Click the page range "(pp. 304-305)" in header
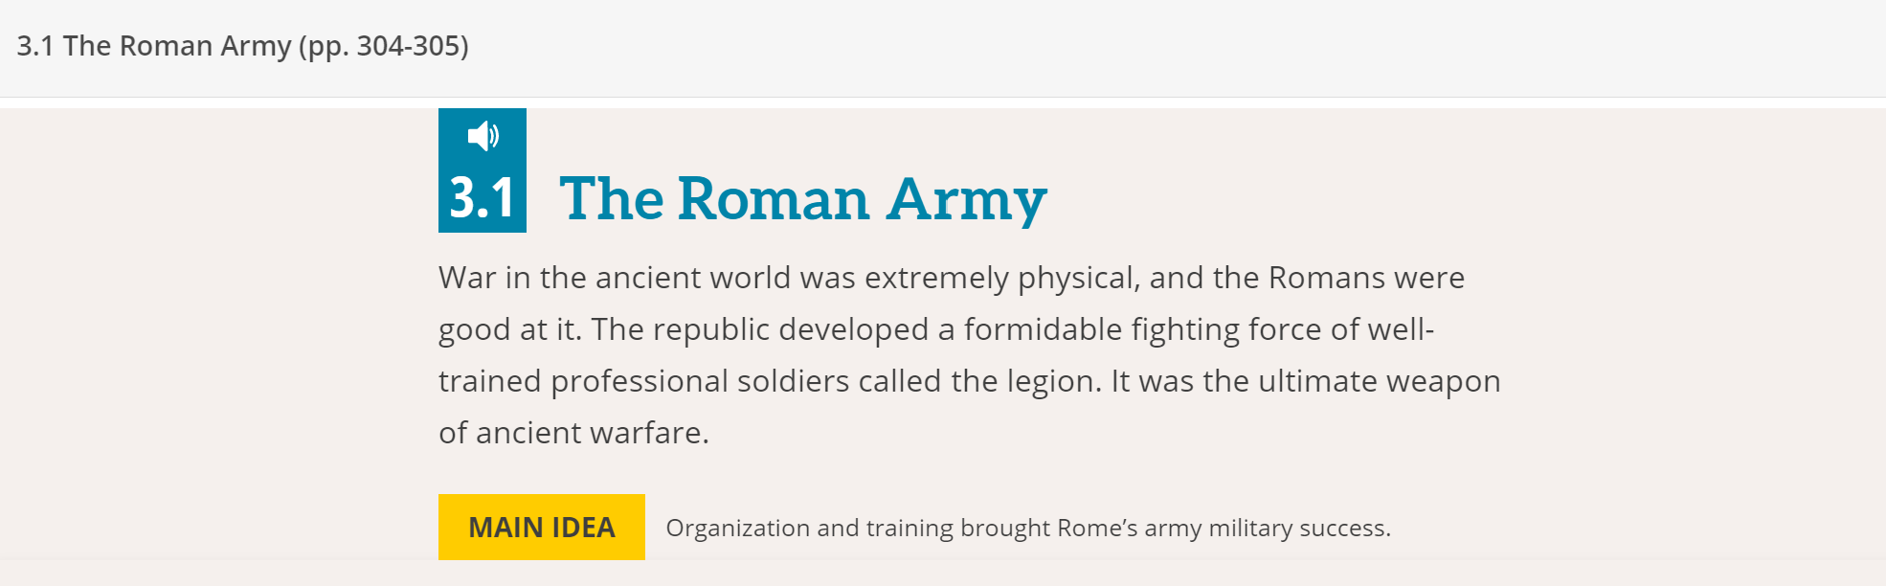 tap(384, 46)
